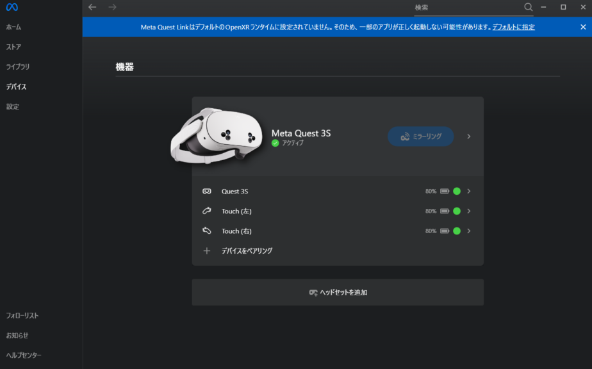Viewport: 592px width, 369px height.
Task: Click the デバイスをペアリング label
Action: [247, 250]
